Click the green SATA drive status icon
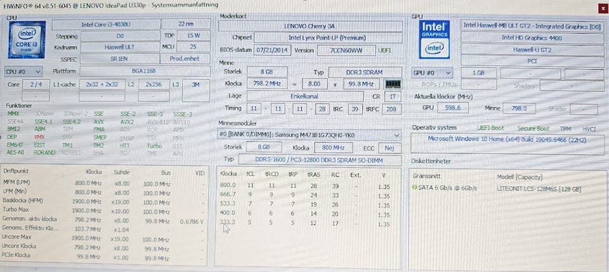The height and width of the screenshot is (272, 609). [415, 188]
